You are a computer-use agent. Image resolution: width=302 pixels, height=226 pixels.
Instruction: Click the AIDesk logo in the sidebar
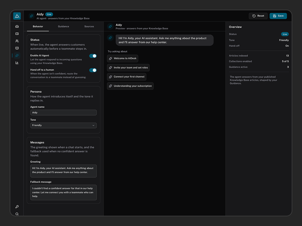pyautogui.click(x=17, y=16)
